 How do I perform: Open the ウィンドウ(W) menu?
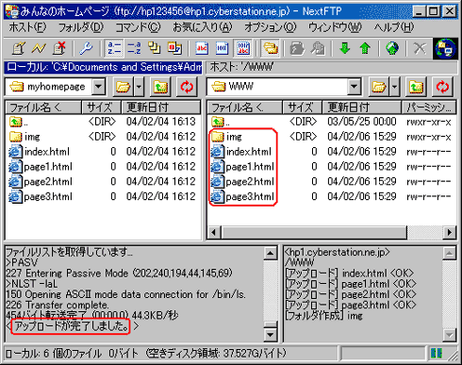[335, 27]
